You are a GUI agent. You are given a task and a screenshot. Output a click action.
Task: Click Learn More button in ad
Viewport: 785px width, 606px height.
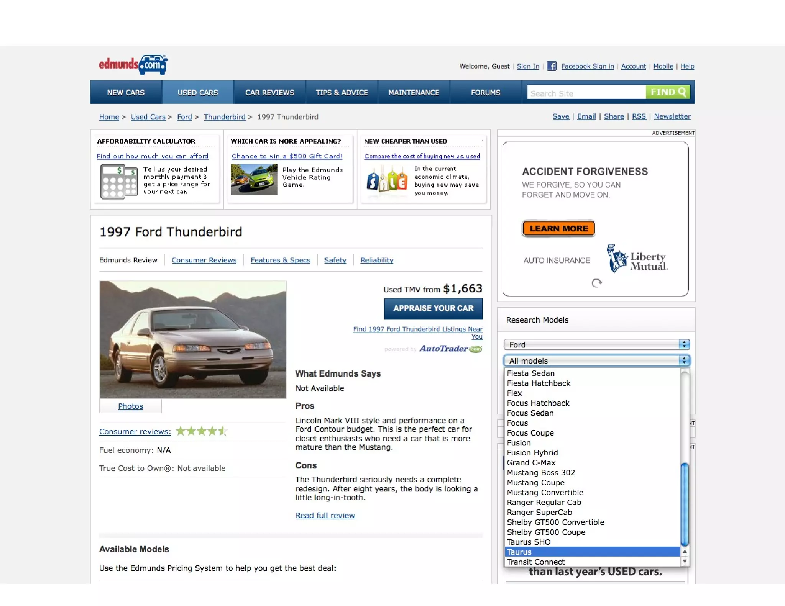(x=558, y=228)
